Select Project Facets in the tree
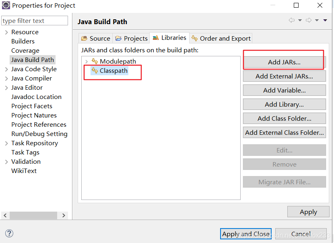The image size is (334, 243). pyautogui.click(x=32, y=106)
